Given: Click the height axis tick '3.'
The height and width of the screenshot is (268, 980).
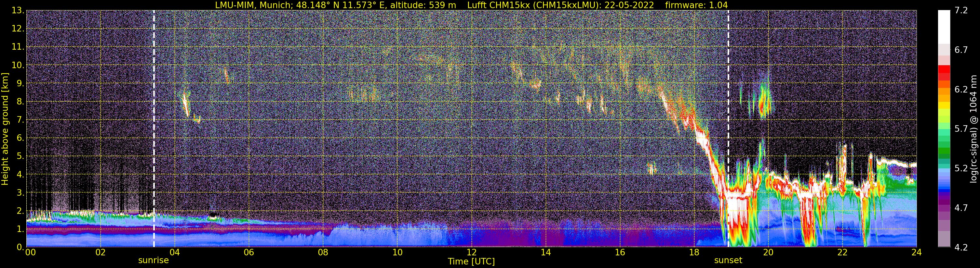Looking at the screenshot, I should (20, 192).
